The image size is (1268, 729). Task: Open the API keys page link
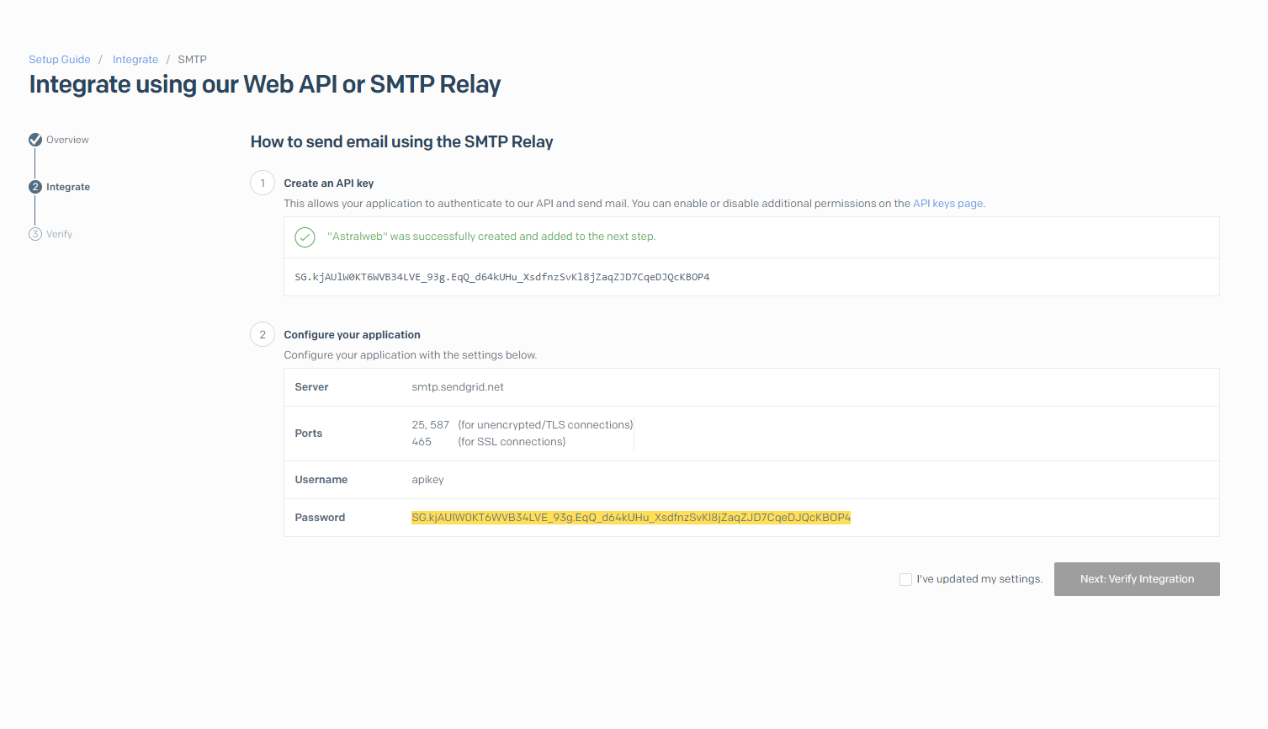[947, 203]
